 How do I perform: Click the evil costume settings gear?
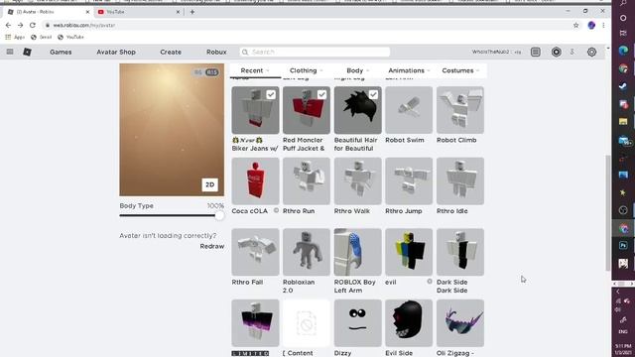(430, 282)
